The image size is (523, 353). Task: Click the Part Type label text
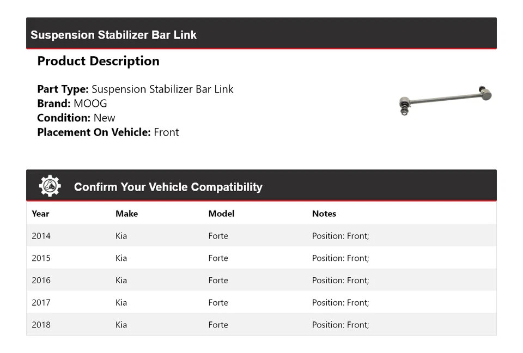coord(63,89)
